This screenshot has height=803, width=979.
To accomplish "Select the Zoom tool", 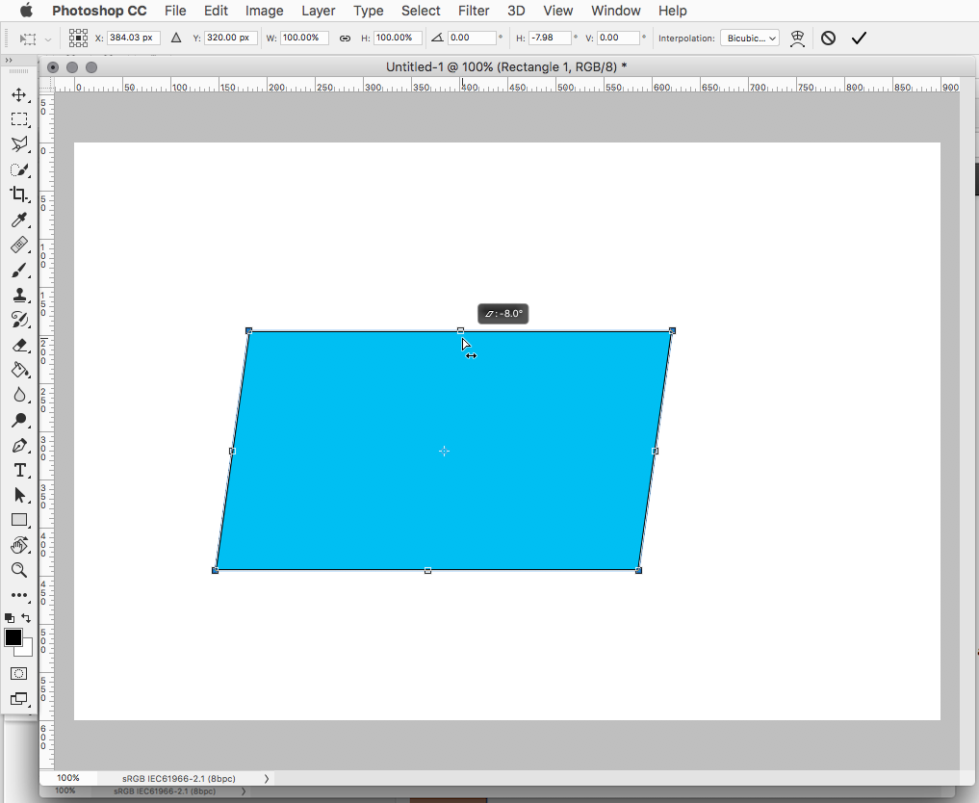I will pos(18,570).
